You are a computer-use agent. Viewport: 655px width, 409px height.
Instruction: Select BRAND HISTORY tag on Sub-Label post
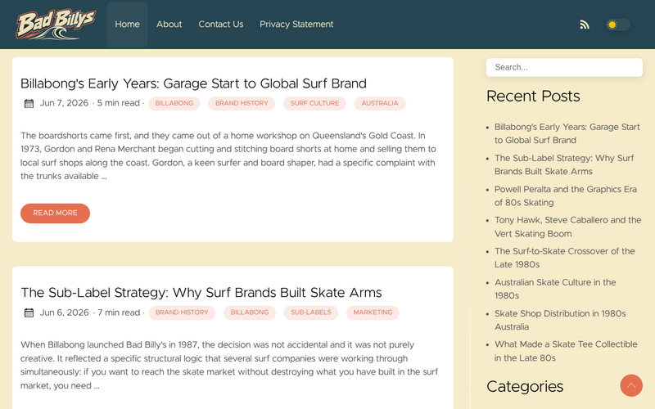(182, 312)
